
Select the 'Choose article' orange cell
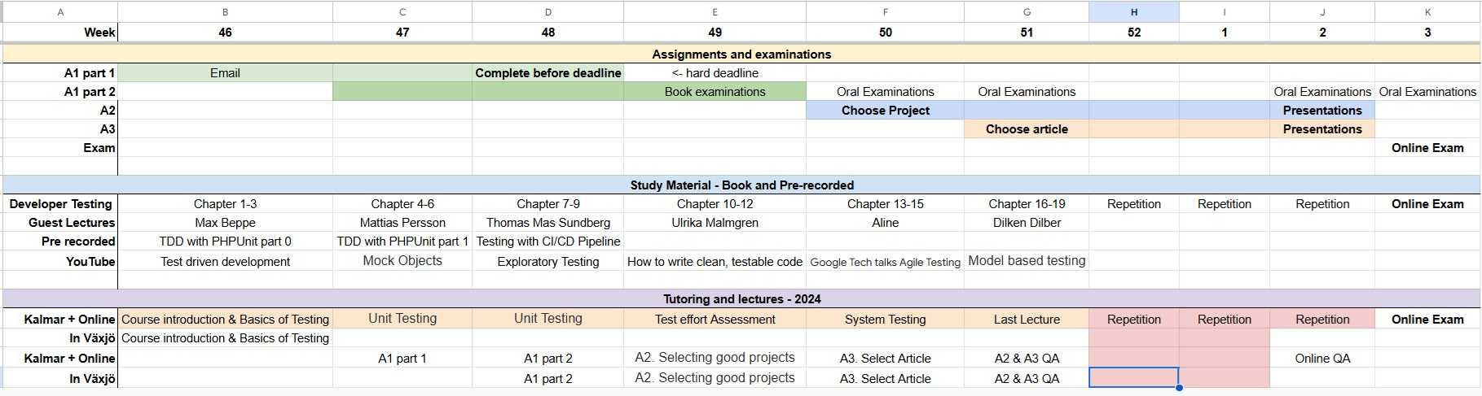(x=1027, y=129)
